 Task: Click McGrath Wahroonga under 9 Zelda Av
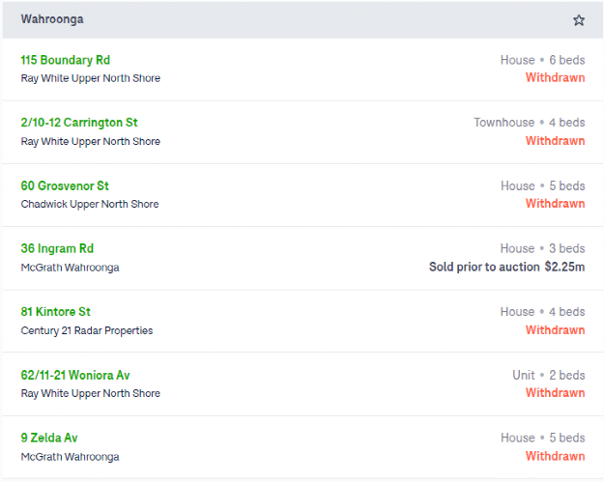(x=70, y=457)
